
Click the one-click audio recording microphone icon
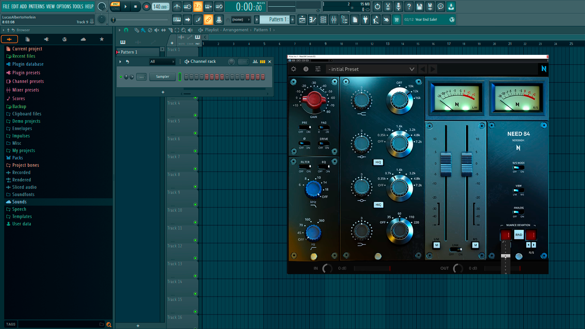(x=398, y=6)
